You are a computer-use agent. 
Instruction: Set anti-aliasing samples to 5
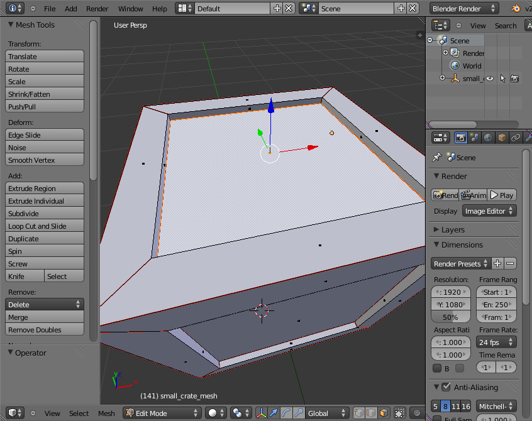point(435,406)
